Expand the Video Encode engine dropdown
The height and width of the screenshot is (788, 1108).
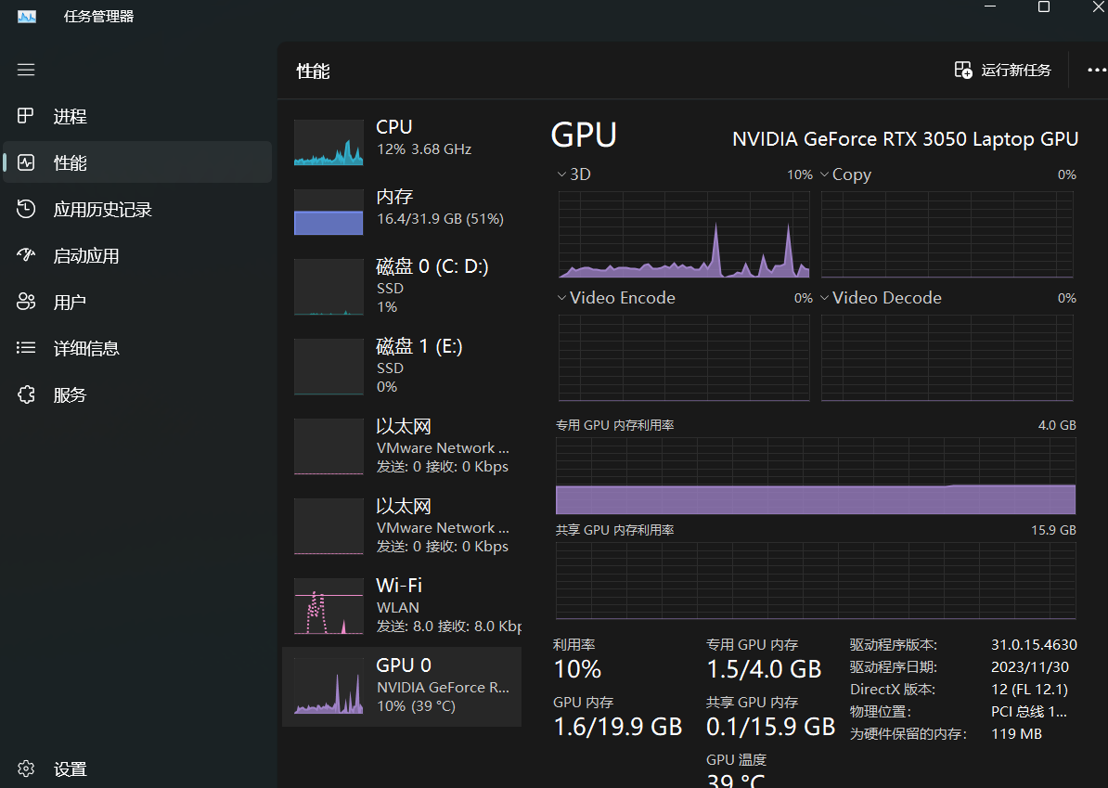click(x=561, y=298)
